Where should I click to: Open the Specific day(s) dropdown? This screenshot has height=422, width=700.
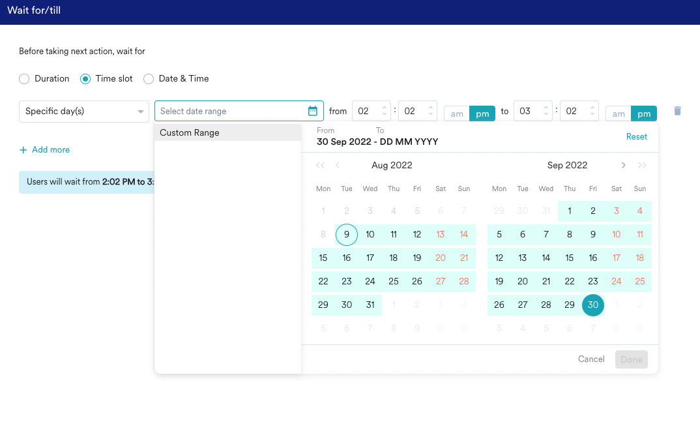pyautogui.click(x=83, y=112)
